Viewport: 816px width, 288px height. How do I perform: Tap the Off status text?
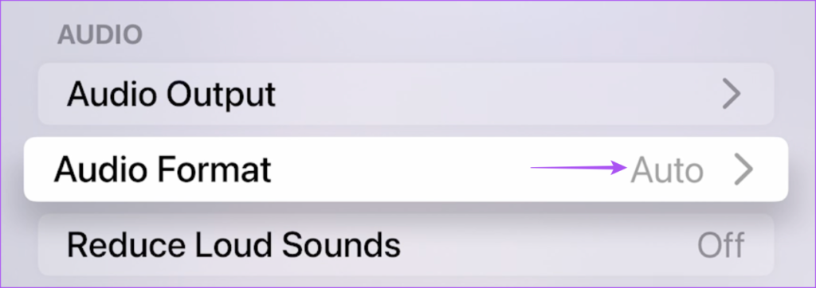point(720,246)
